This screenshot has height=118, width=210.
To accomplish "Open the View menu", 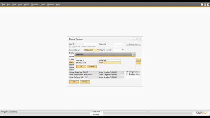I will [x=14, y=4].
